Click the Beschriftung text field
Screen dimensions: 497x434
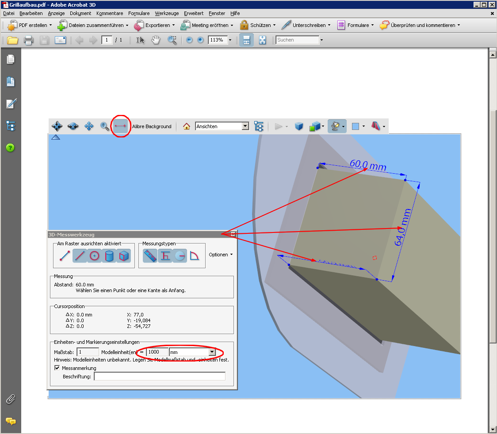click(160, 377)
